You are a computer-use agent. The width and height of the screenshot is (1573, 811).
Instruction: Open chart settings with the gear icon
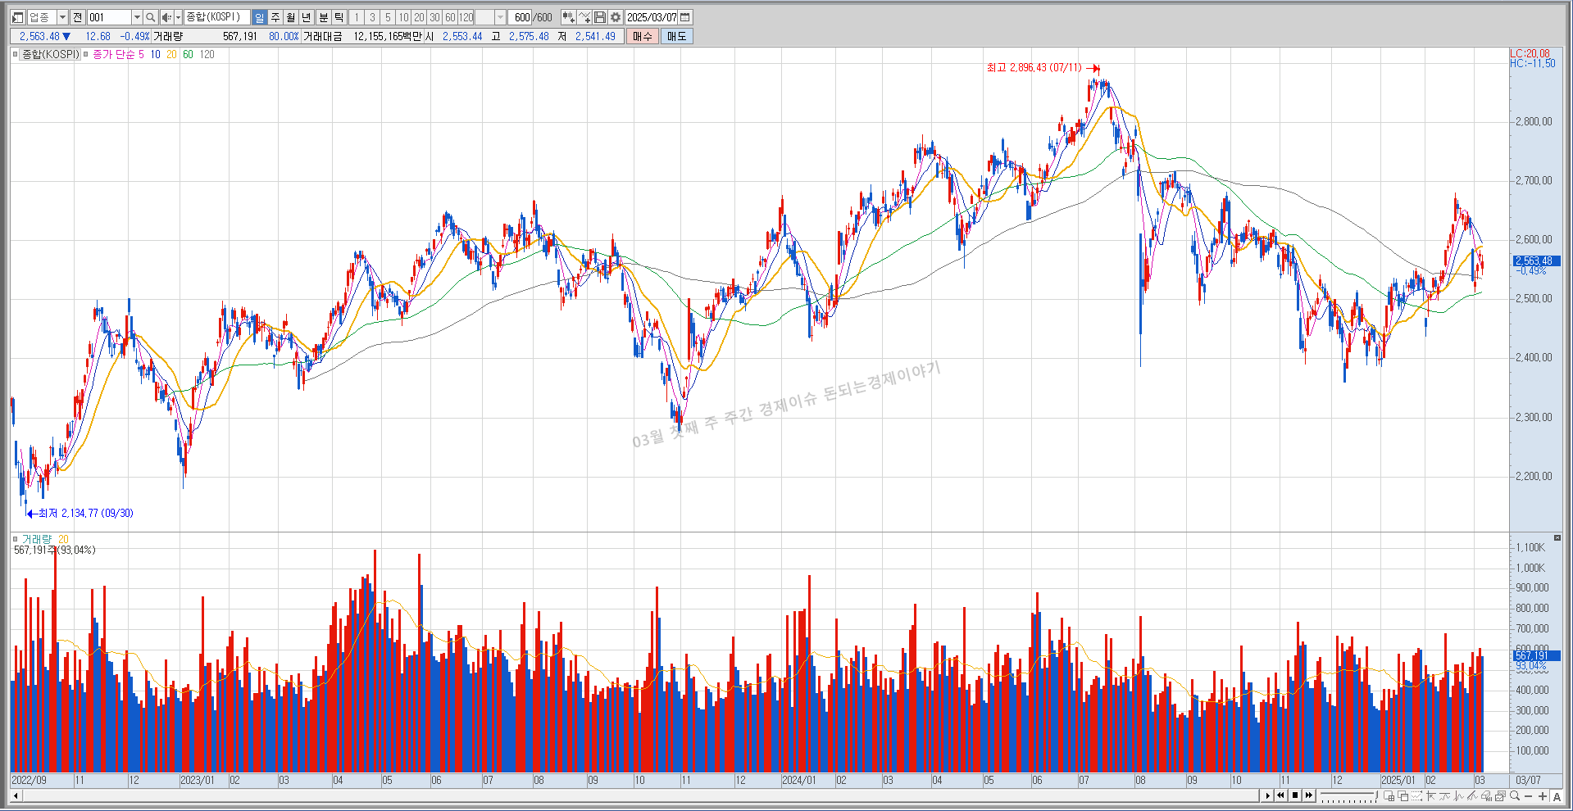(616, 17)
